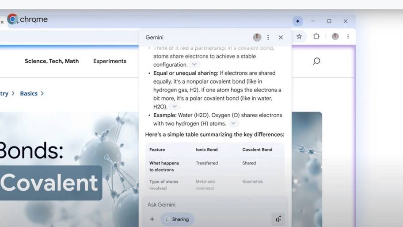Click the Gemini panel title
The image size is (403, 227).
coord(155,37)
